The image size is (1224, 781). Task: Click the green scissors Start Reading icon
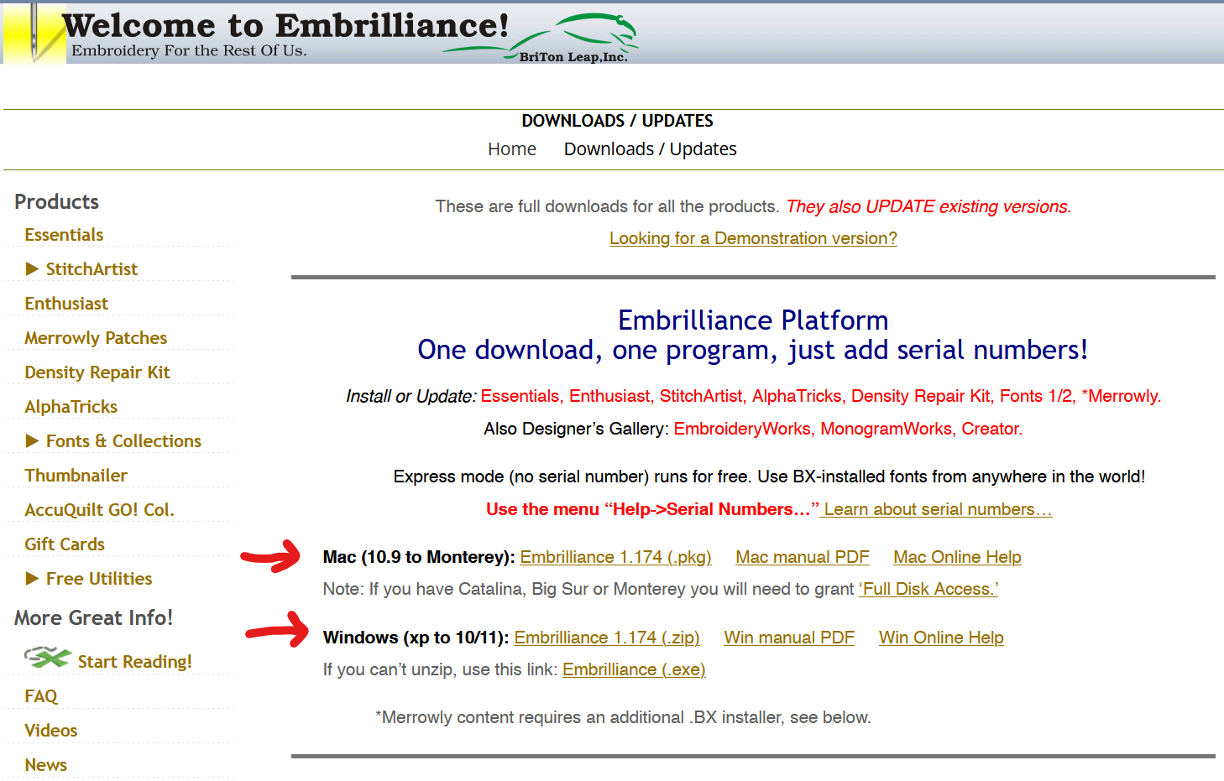click(47, 658)
